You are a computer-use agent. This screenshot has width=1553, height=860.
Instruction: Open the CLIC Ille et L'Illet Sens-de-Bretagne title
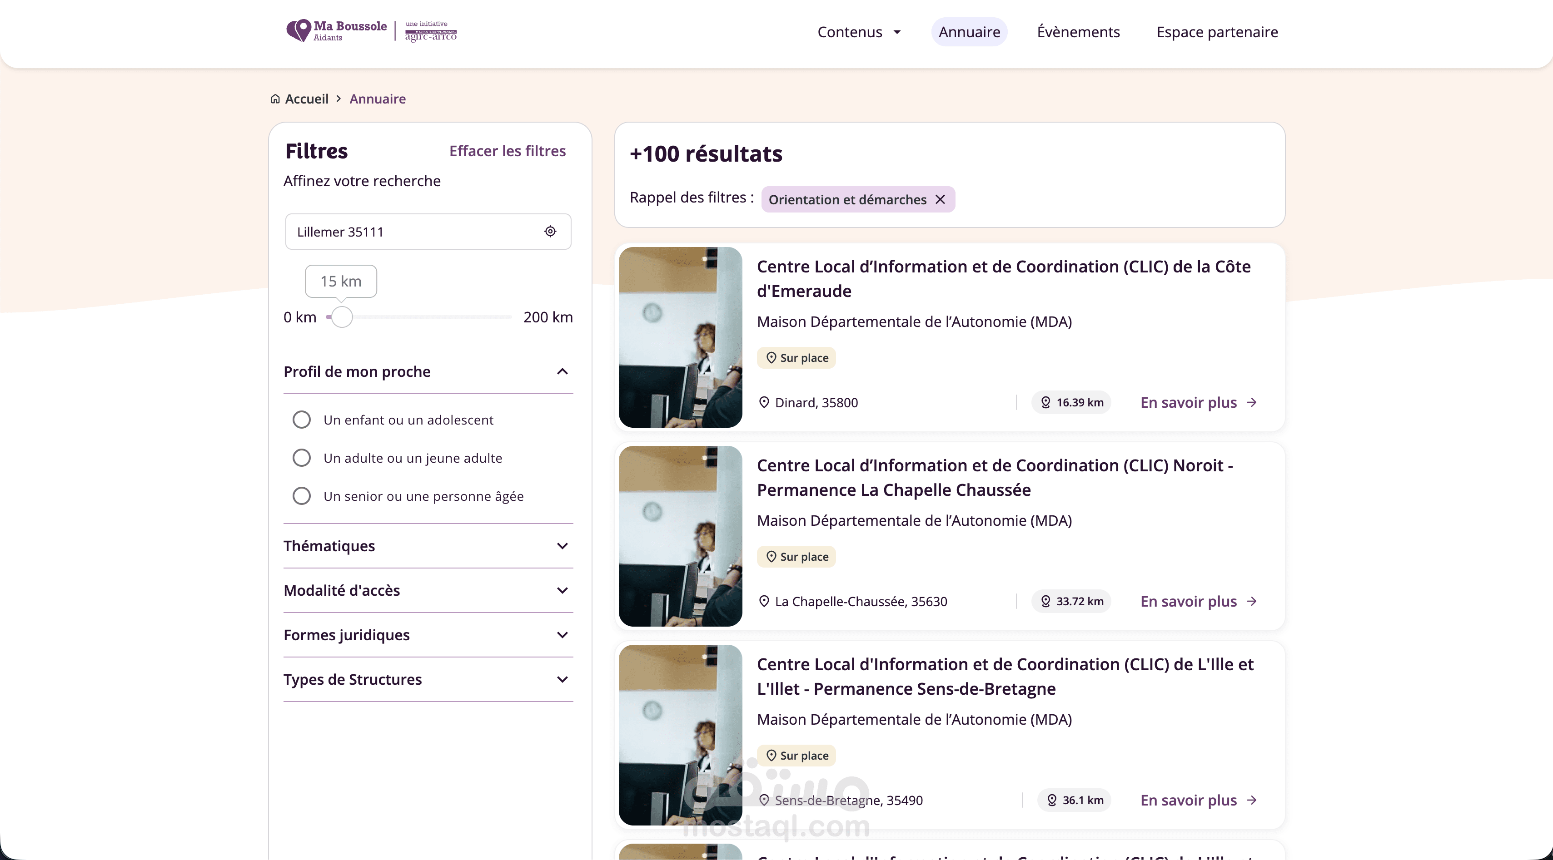click(x=1005, y=676)
